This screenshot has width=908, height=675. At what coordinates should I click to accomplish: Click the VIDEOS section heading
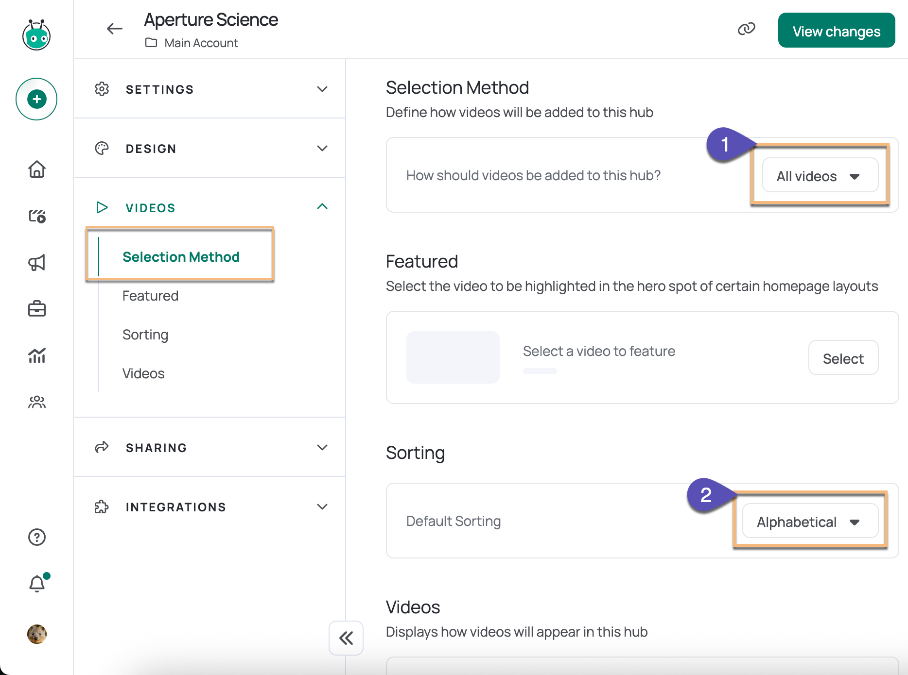point(150,208)
